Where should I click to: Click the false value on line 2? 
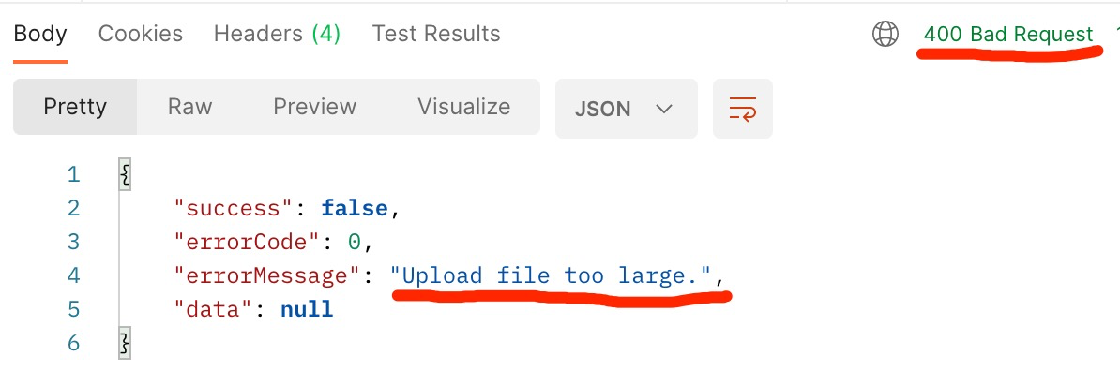coord(355,208)
